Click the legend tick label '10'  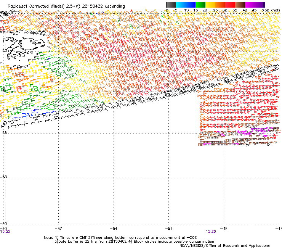coord(186,10)
